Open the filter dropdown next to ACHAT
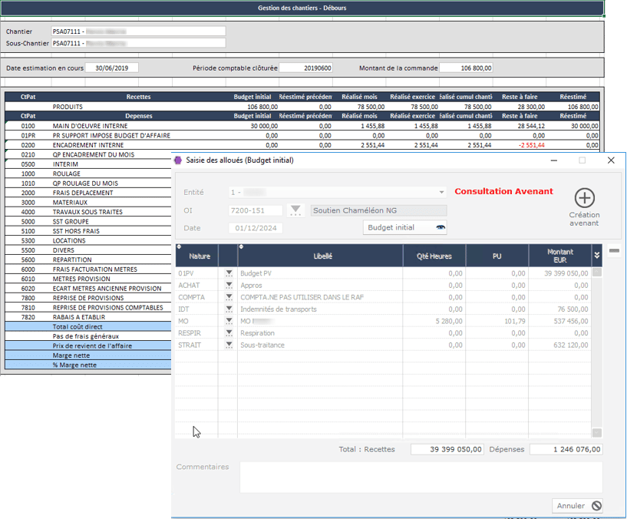Screen dimensions: 627x519 click(x=228, y=286)
